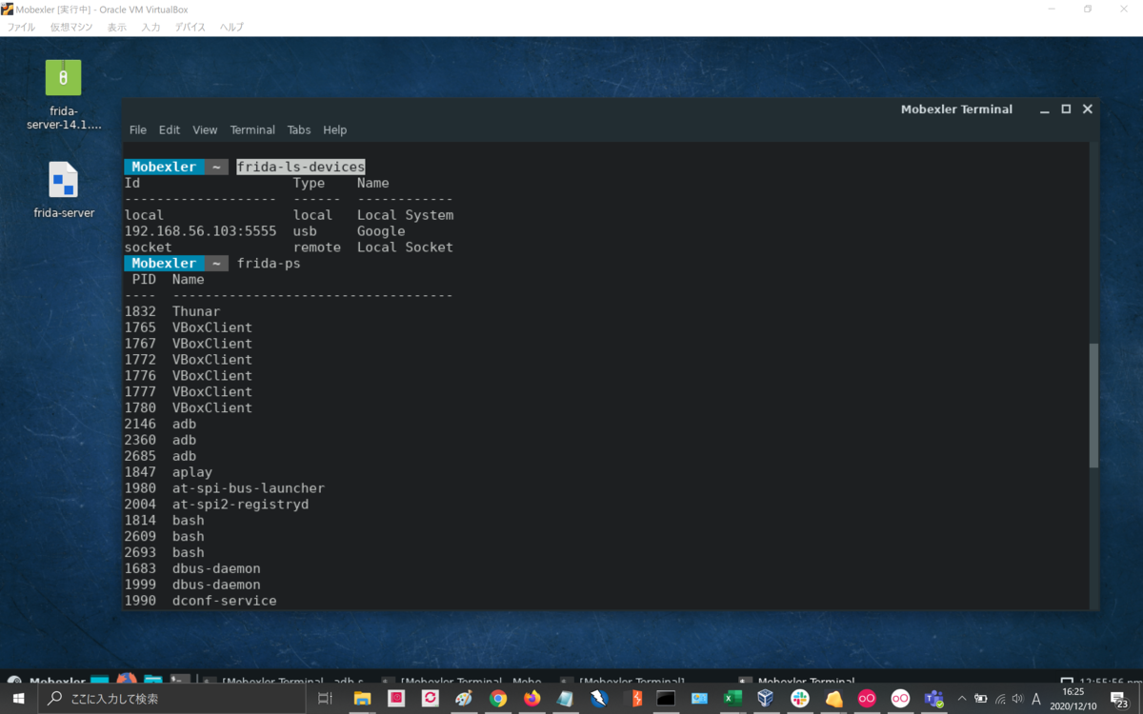Open the terminal View menu
This screenshot has height=714, width=1143.
point(205,130)
